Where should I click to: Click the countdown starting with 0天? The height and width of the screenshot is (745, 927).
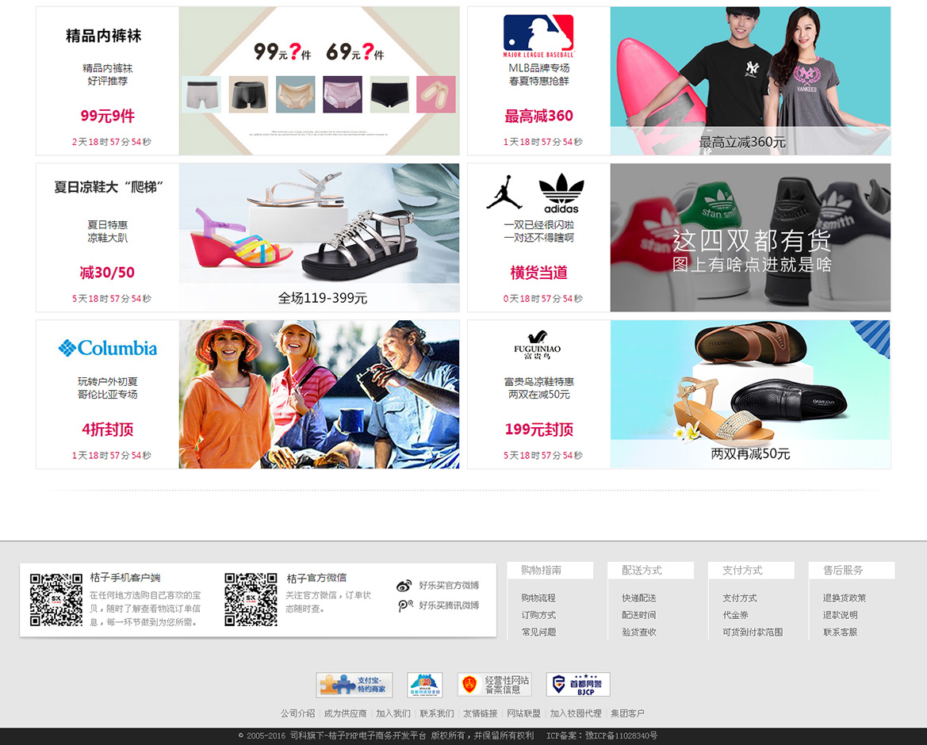542,299
